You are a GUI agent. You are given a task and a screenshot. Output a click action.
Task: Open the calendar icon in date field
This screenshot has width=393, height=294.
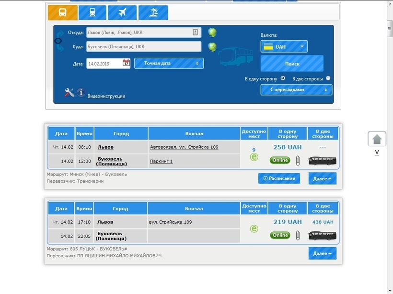[126, 63]
